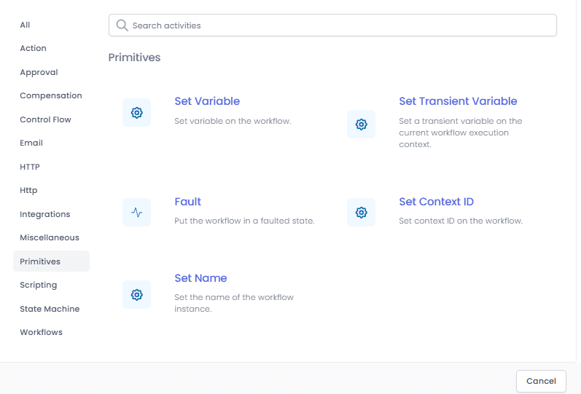Click the Set Name gear icon
The width and height of the screenshot is (581, 394).
(137, 295)
